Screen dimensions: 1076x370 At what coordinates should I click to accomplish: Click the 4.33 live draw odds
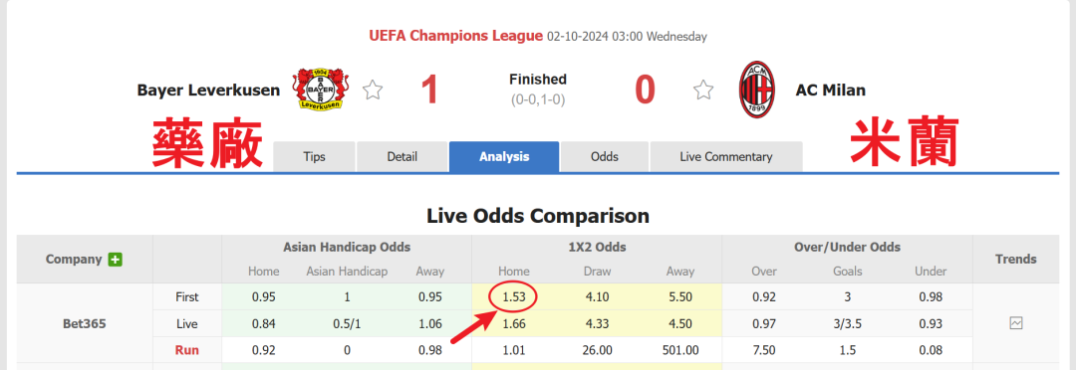coord(597,323)
